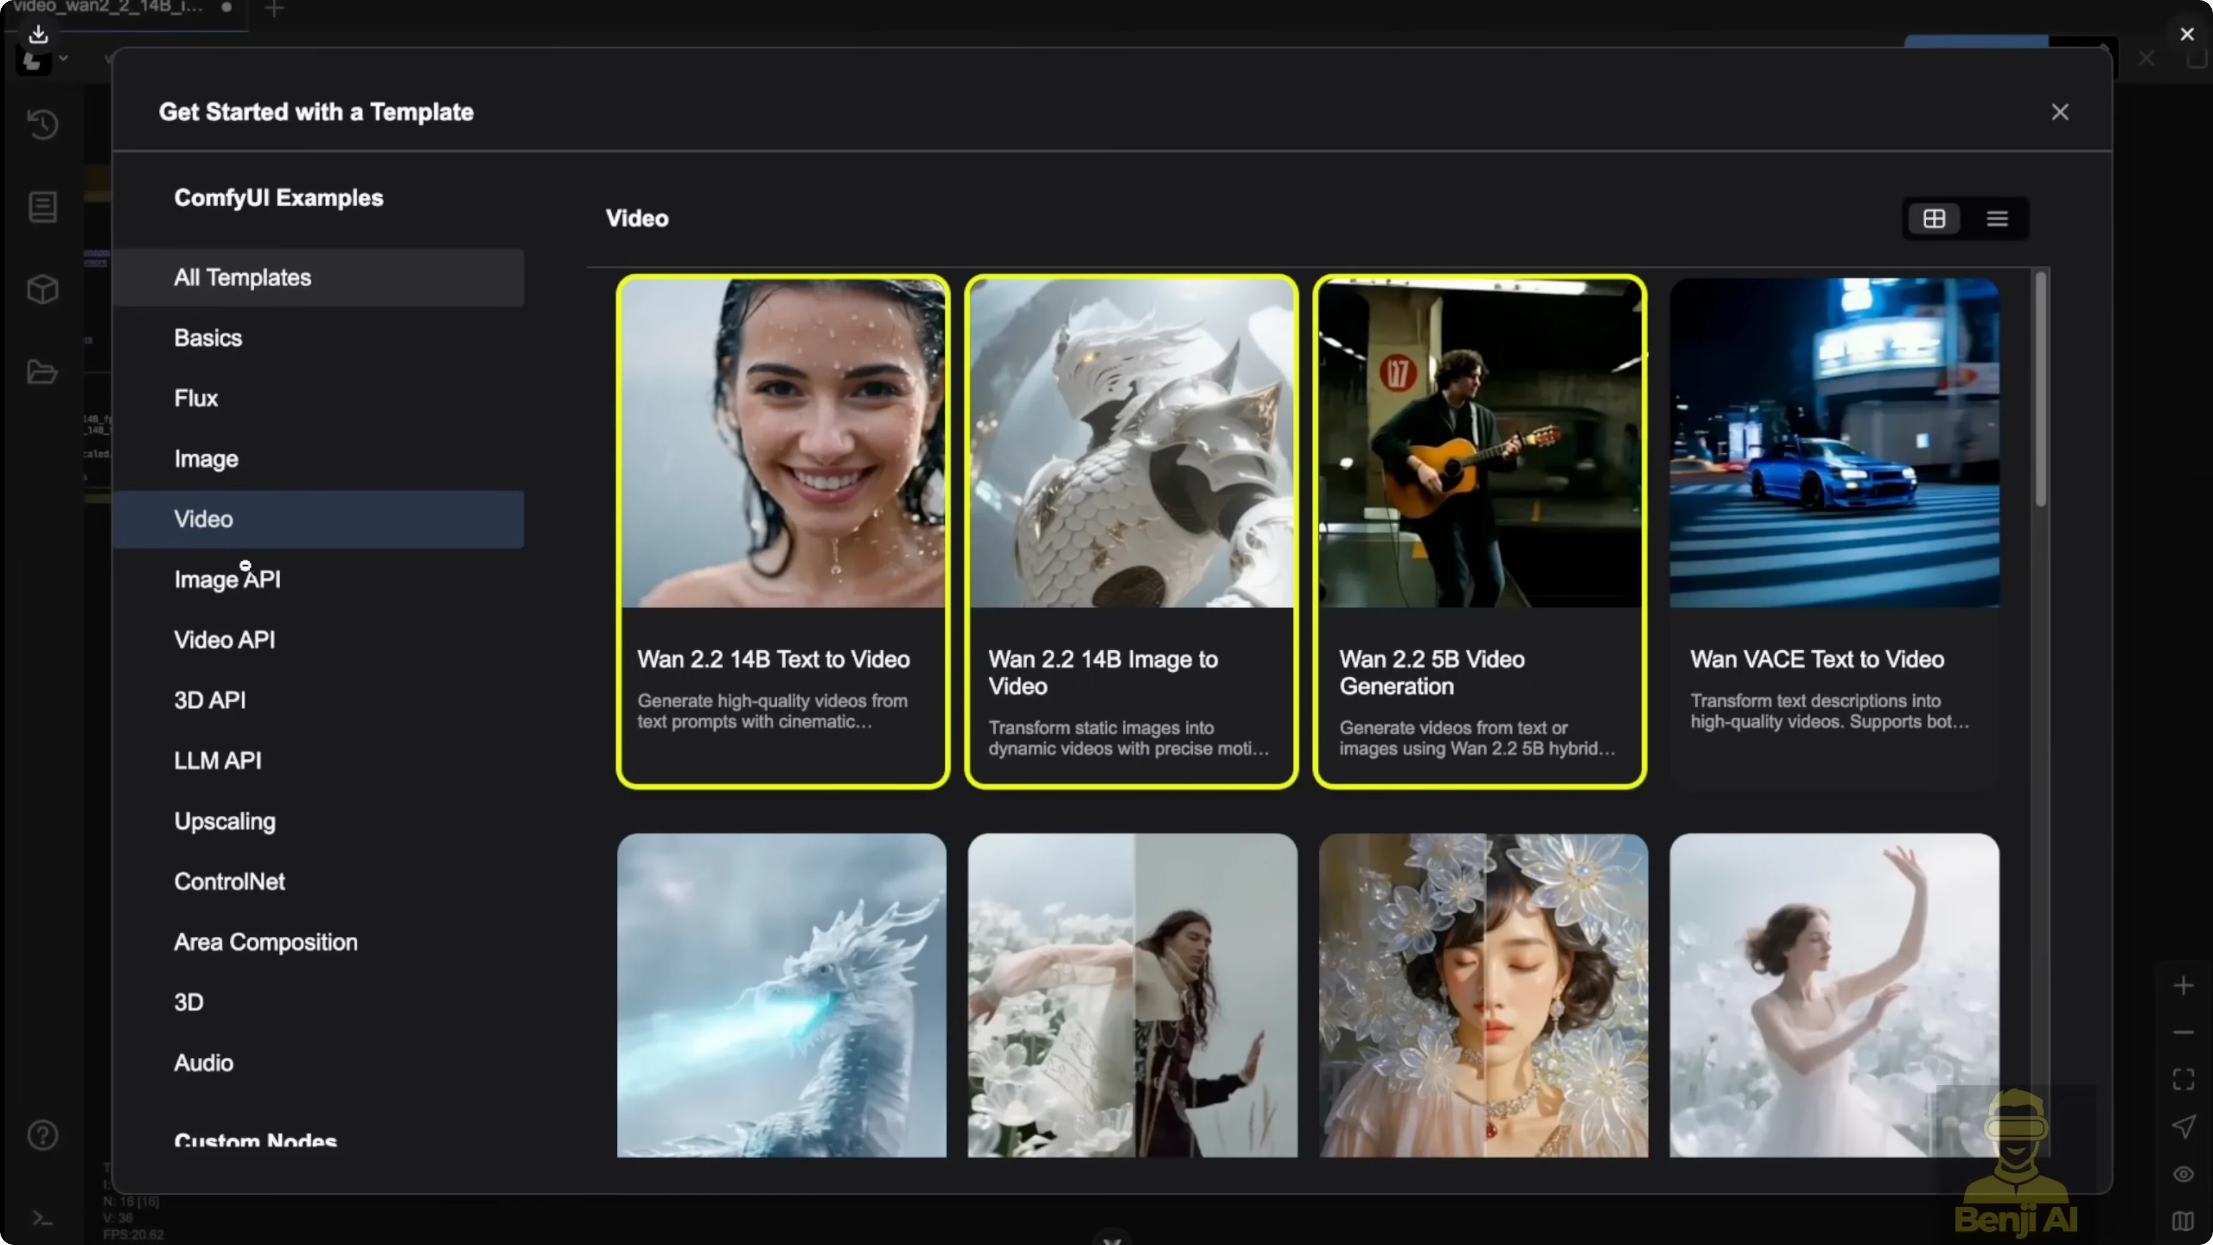Screen dimensions: 2213x1245
Task: Toggle the eye visibility icon bottom right
Action: pyautogui.click(x=2182, y=1173)
